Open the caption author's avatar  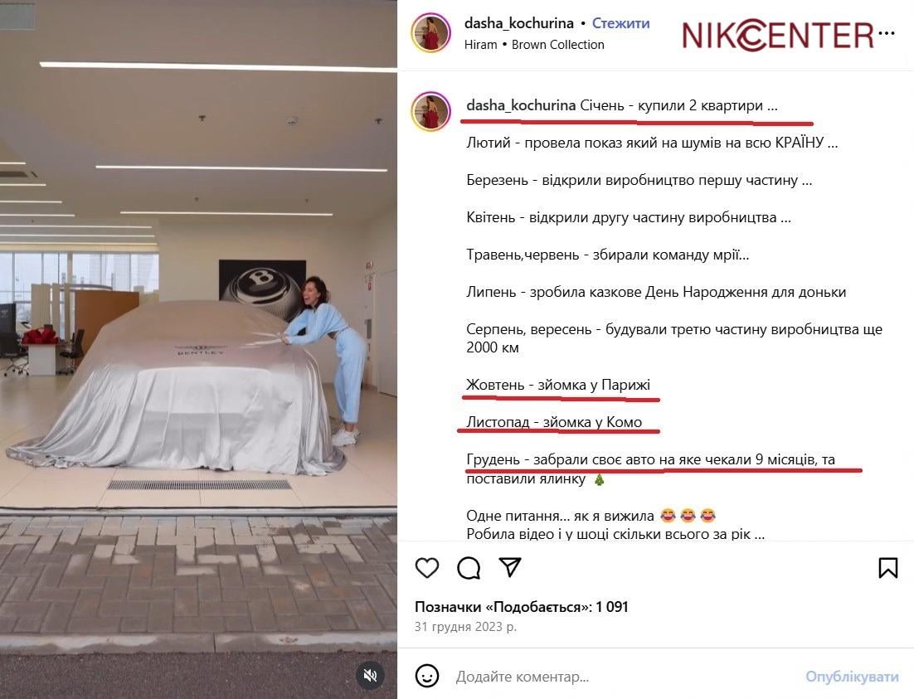[x=430, y=111]
